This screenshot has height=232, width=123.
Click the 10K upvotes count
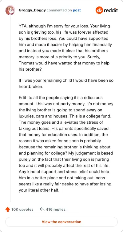[22, 209]
